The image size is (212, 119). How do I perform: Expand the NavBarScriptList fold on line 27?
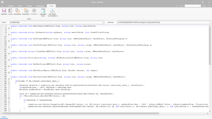pos(9,60)
